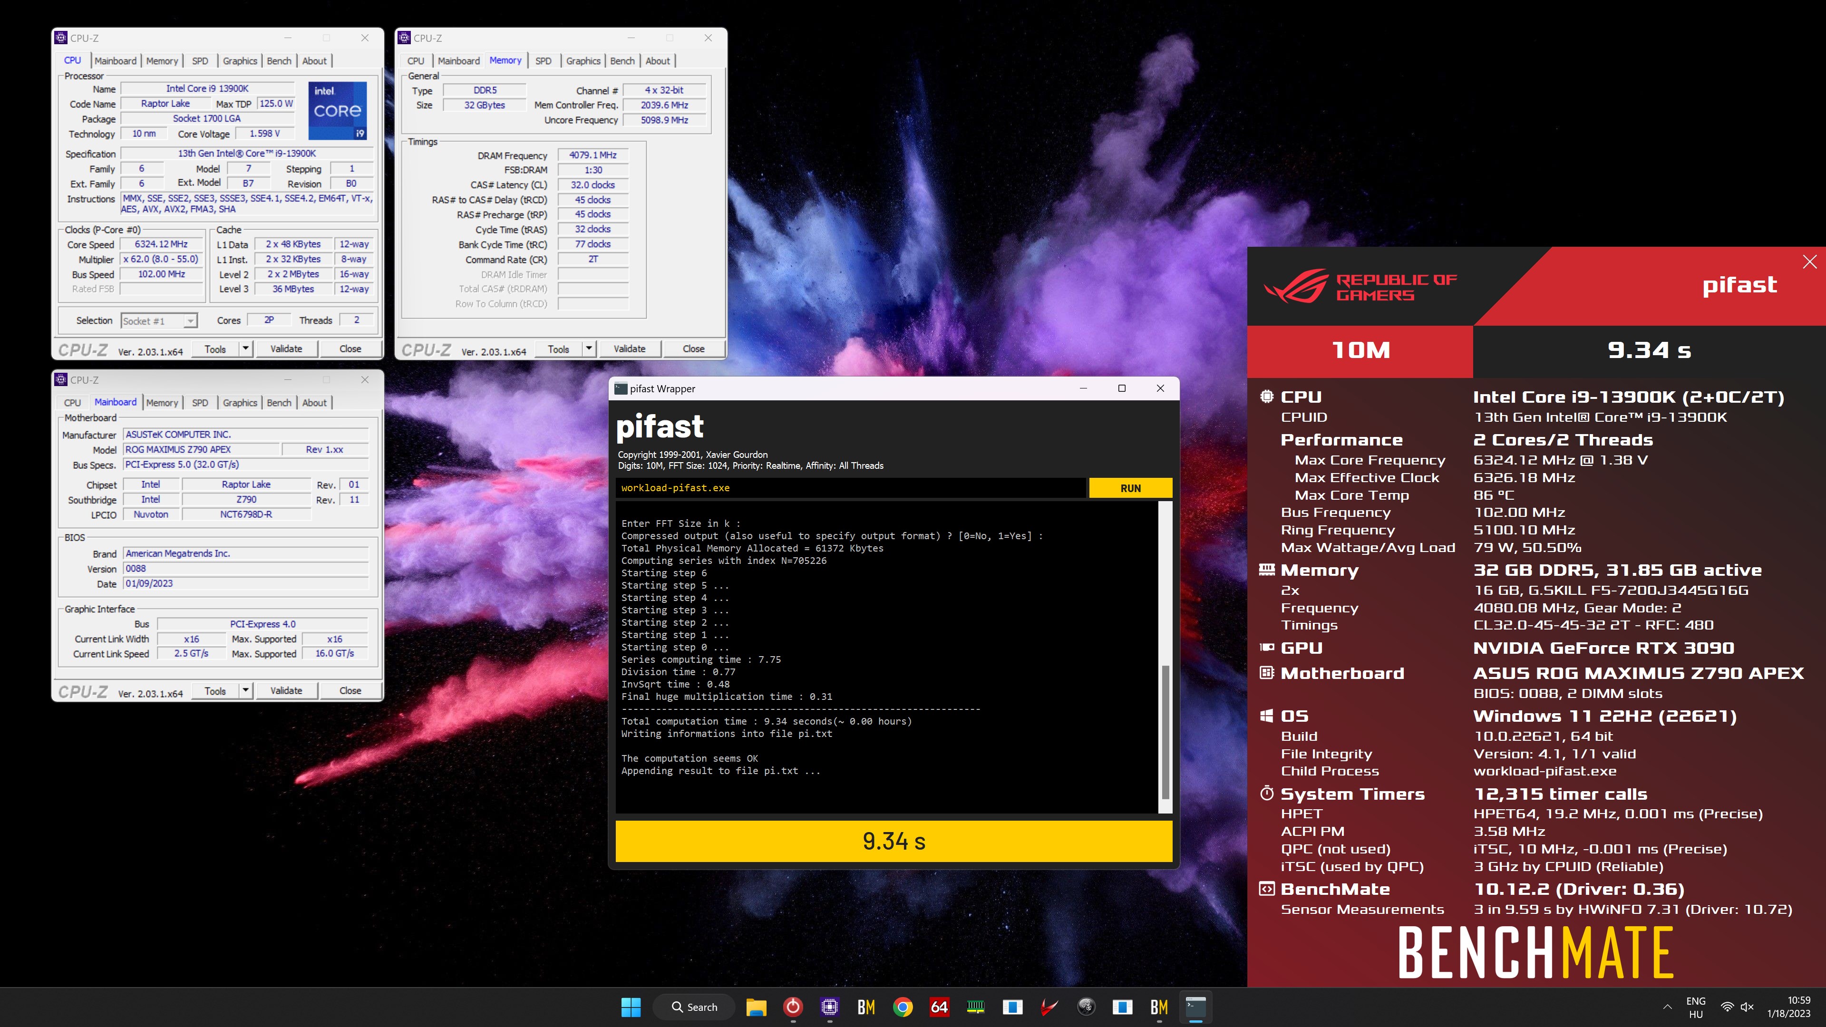Click the 10M digits tile in BenchMate
Screen dimensions: 1826x1027
tap(1360, 351)
